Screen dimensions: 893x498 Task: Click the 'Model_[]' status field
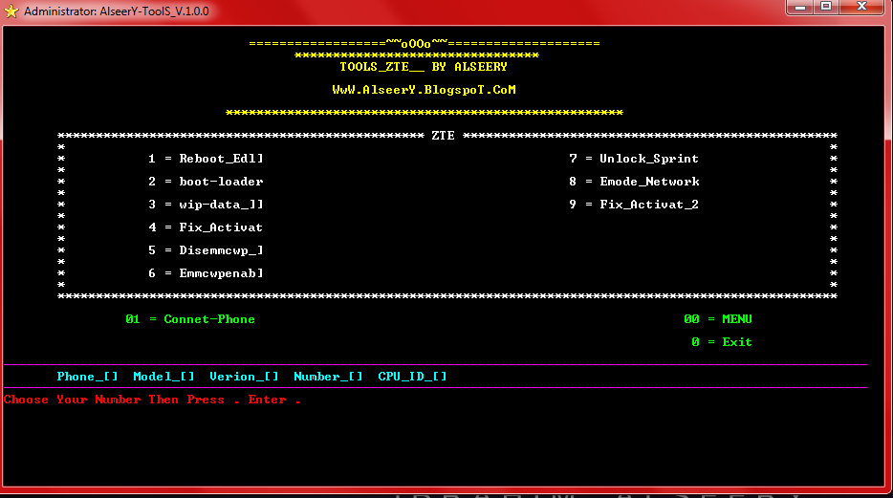[163, 377]
